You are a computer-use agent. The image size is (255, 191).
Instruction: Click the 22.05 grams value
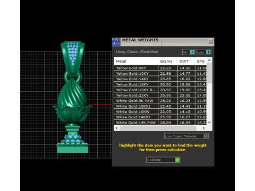coord(166,112)
